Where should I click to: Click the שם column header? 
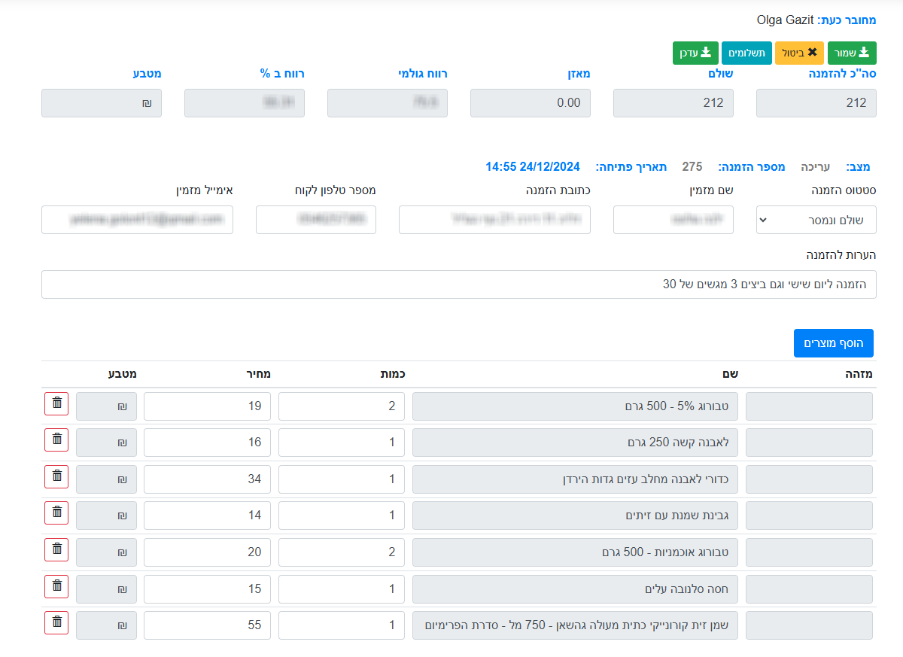[x=731, y=374]
